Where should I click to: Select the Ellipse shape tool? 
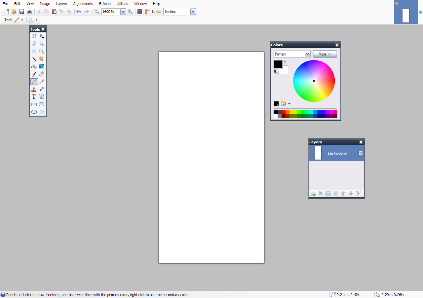(x=34, y=112)
